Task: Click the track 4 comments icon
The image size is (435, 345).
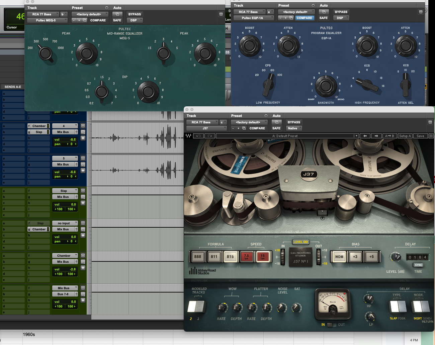Action: coord(83,132)
